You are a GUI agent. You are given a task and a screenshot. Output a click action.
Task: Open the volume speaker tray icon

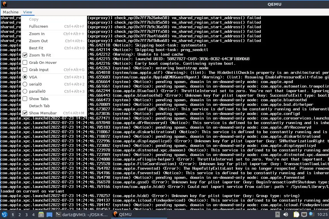click(x=286, y=214)
